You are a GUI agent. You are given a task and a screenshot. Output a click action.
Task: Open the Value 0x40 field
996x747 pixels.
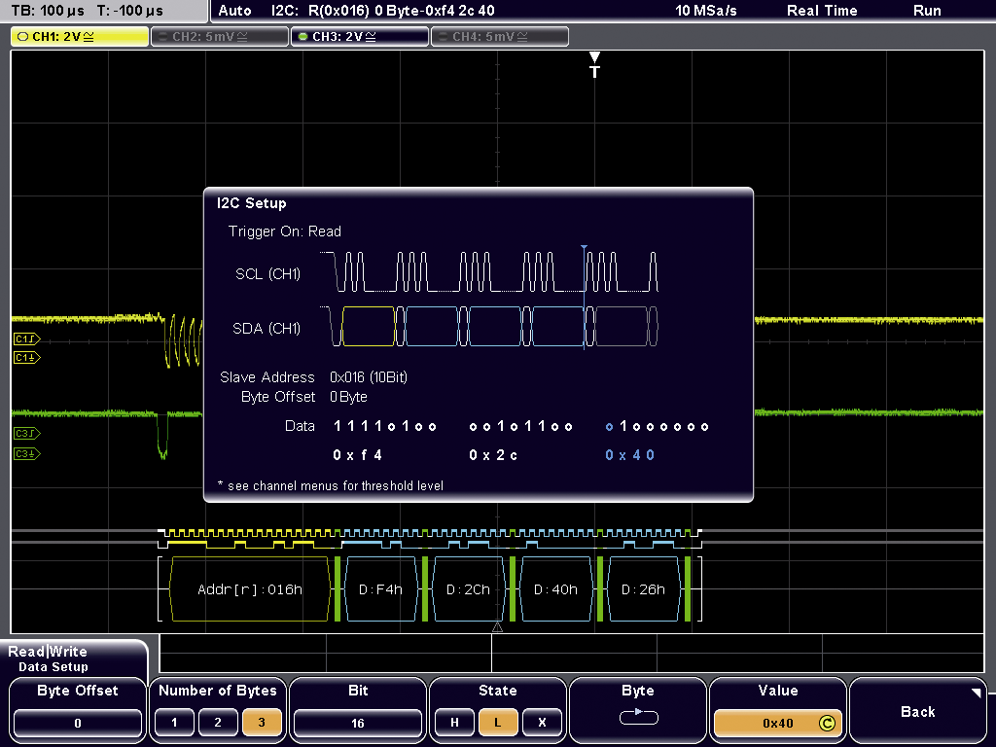point(778,723)
